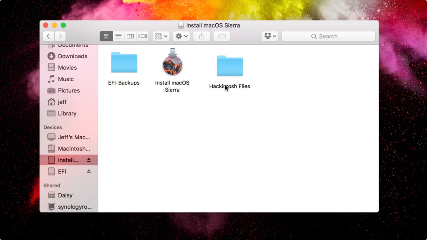Click the EFI-Backups folder name label

[124, 83]
